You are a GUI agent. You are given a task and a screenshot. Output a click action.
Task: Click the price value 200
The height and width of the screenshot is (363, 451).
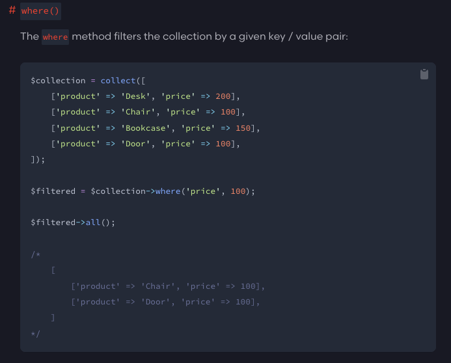click(x=223, y=96)
